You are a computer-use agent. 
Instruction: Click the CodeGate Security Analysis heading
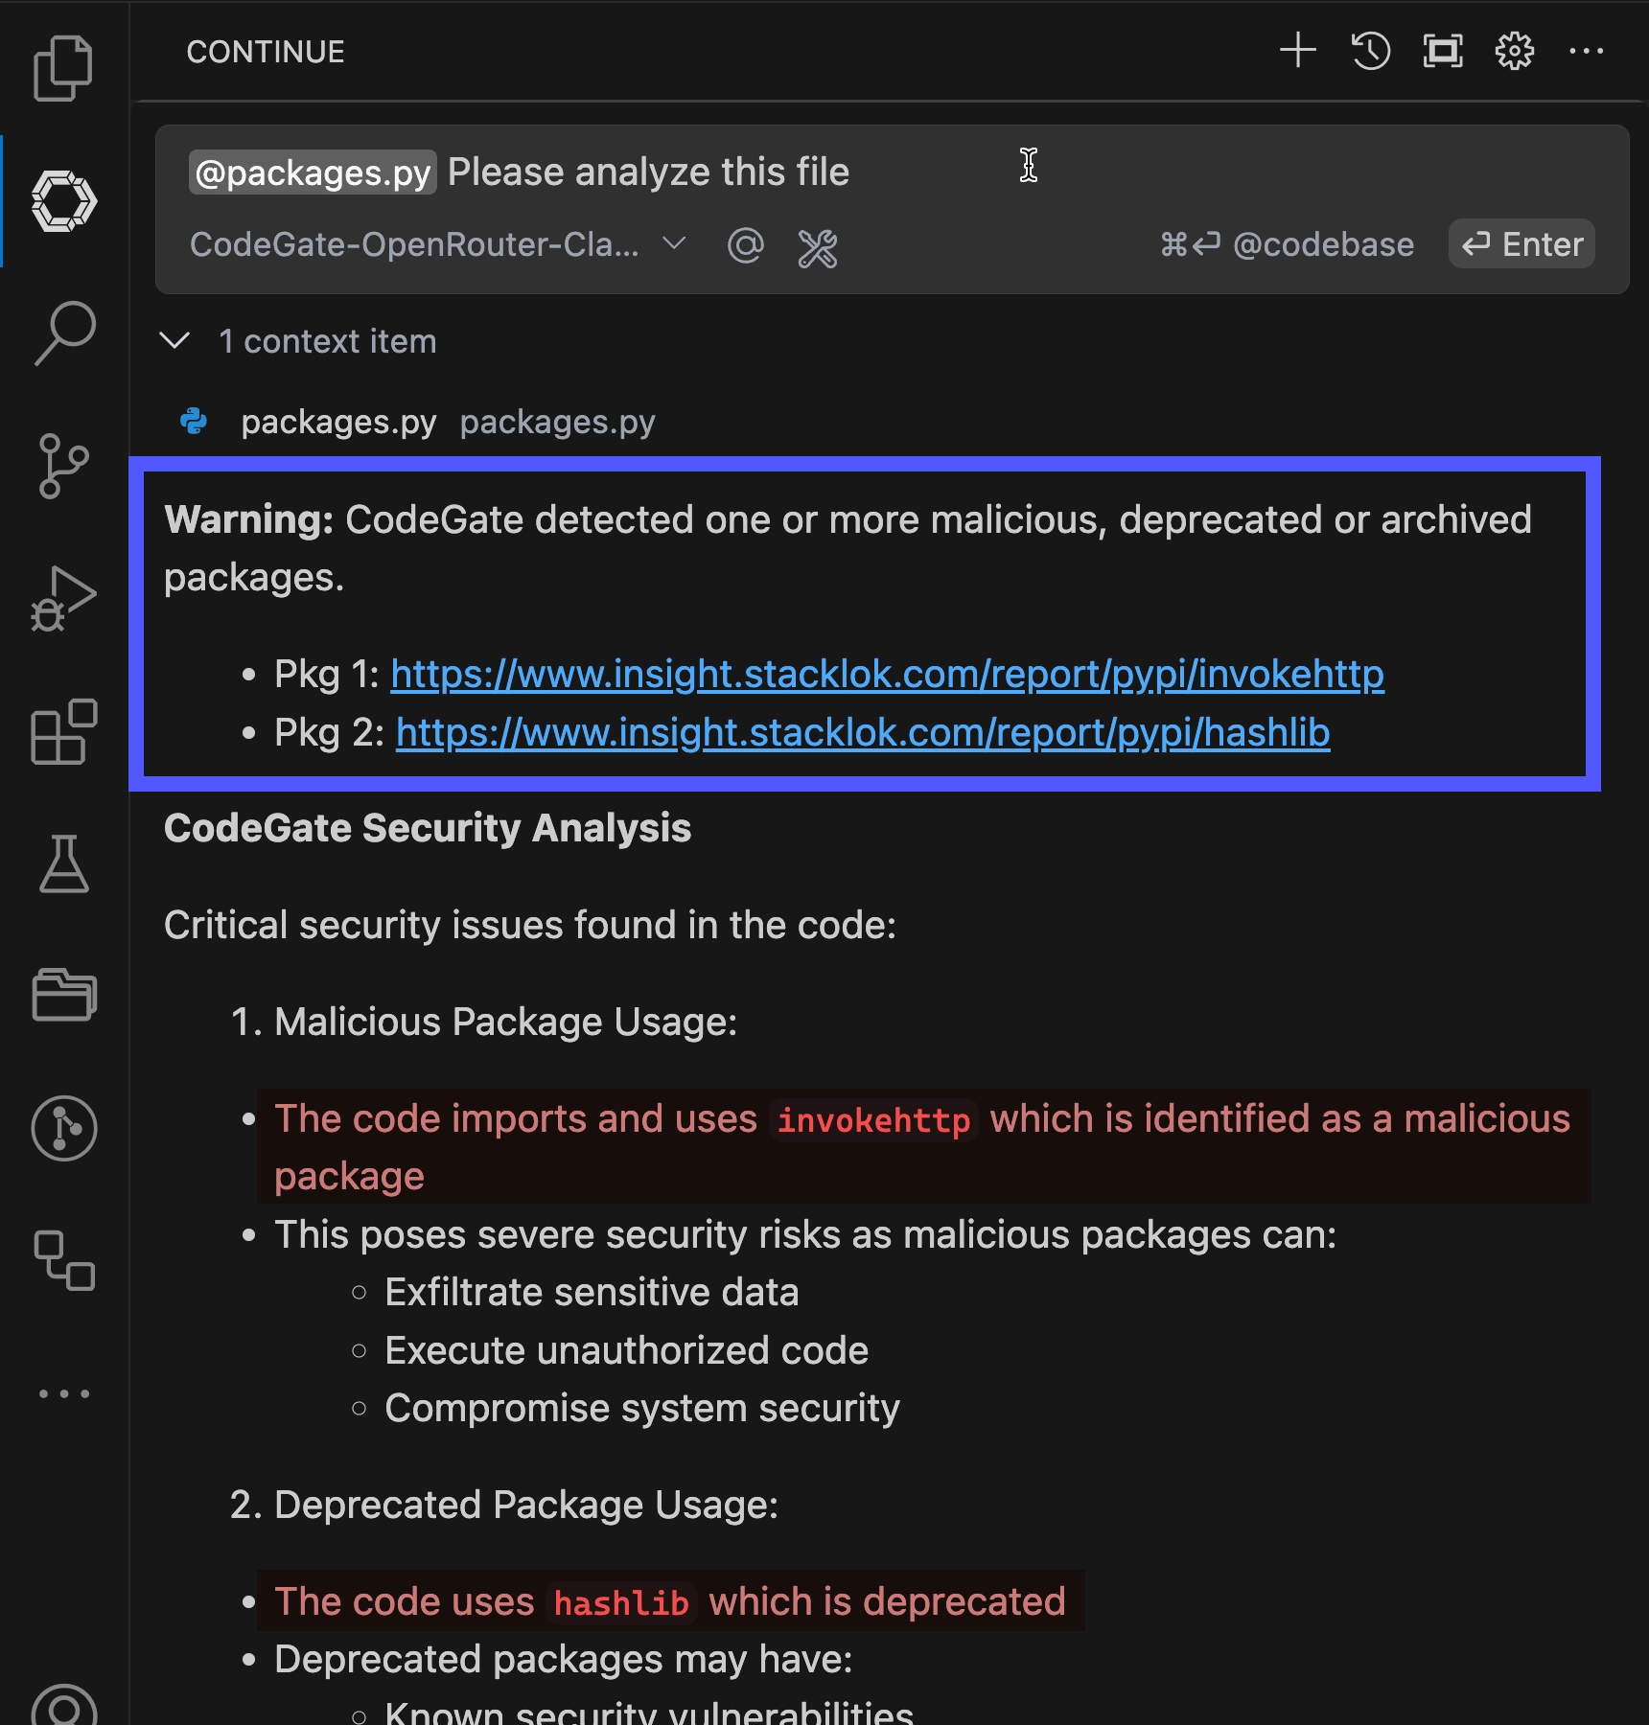click(x=428, y=828)
